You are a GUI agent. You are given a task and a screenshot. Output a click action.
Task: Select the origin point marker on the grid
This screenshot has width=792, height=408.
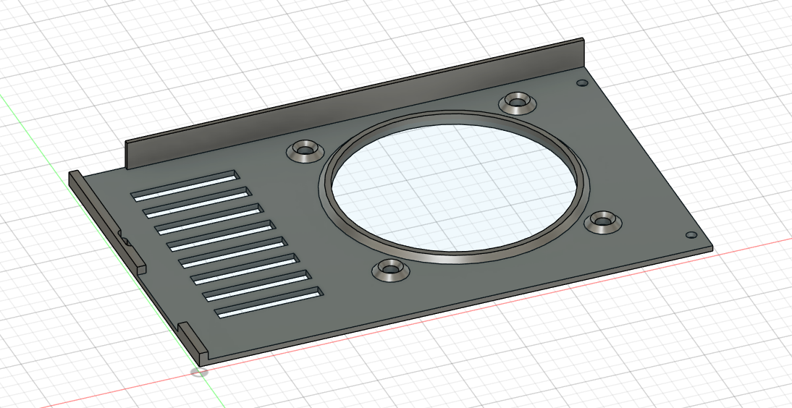click(x=200, y=373)
